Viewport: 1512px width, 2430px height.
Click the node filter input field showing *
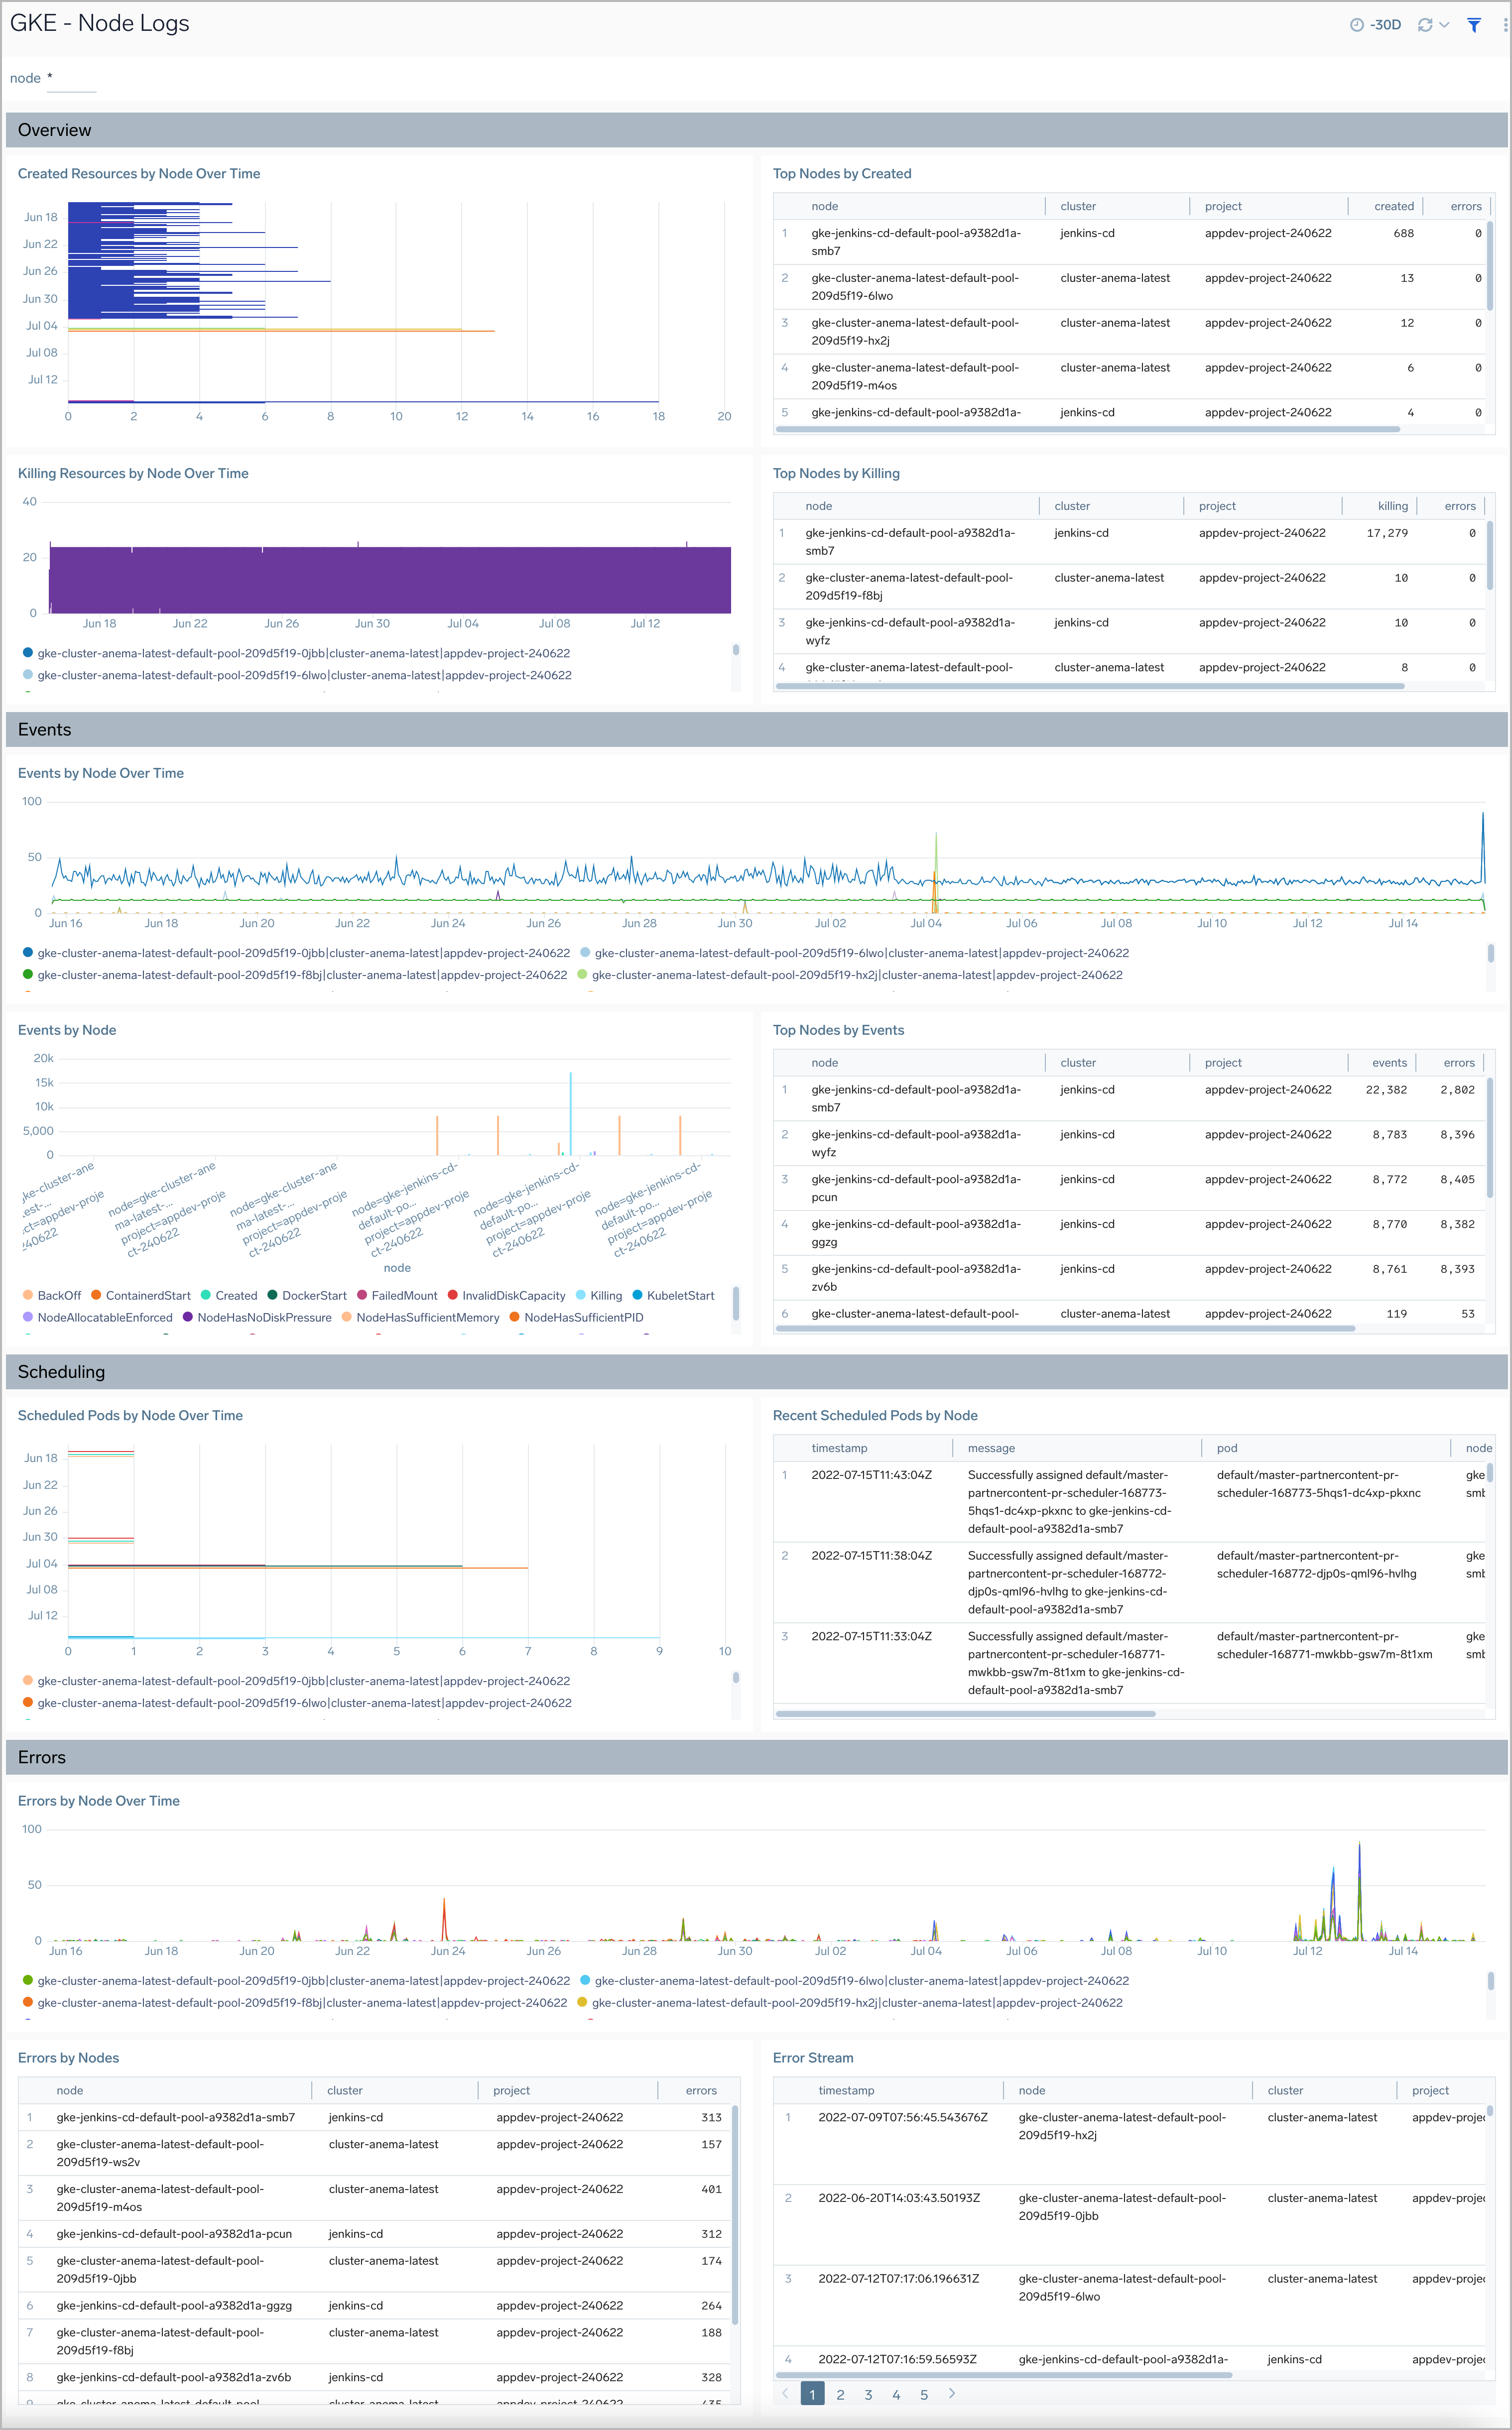point(71,78)
